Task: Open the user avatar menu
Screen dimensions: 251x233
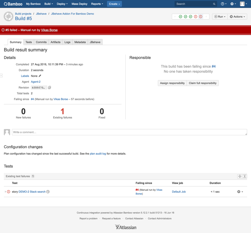Action: [x=243, y=4]
